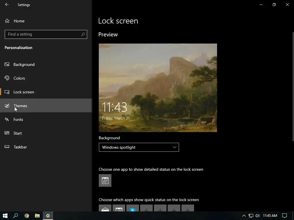Restore down the Settings window
Viewport: 294px width, 220px height.
point(274,5)
